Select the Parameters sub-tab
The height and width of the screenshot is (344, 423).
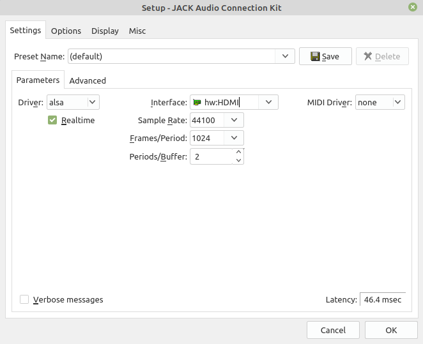[38, 80]
